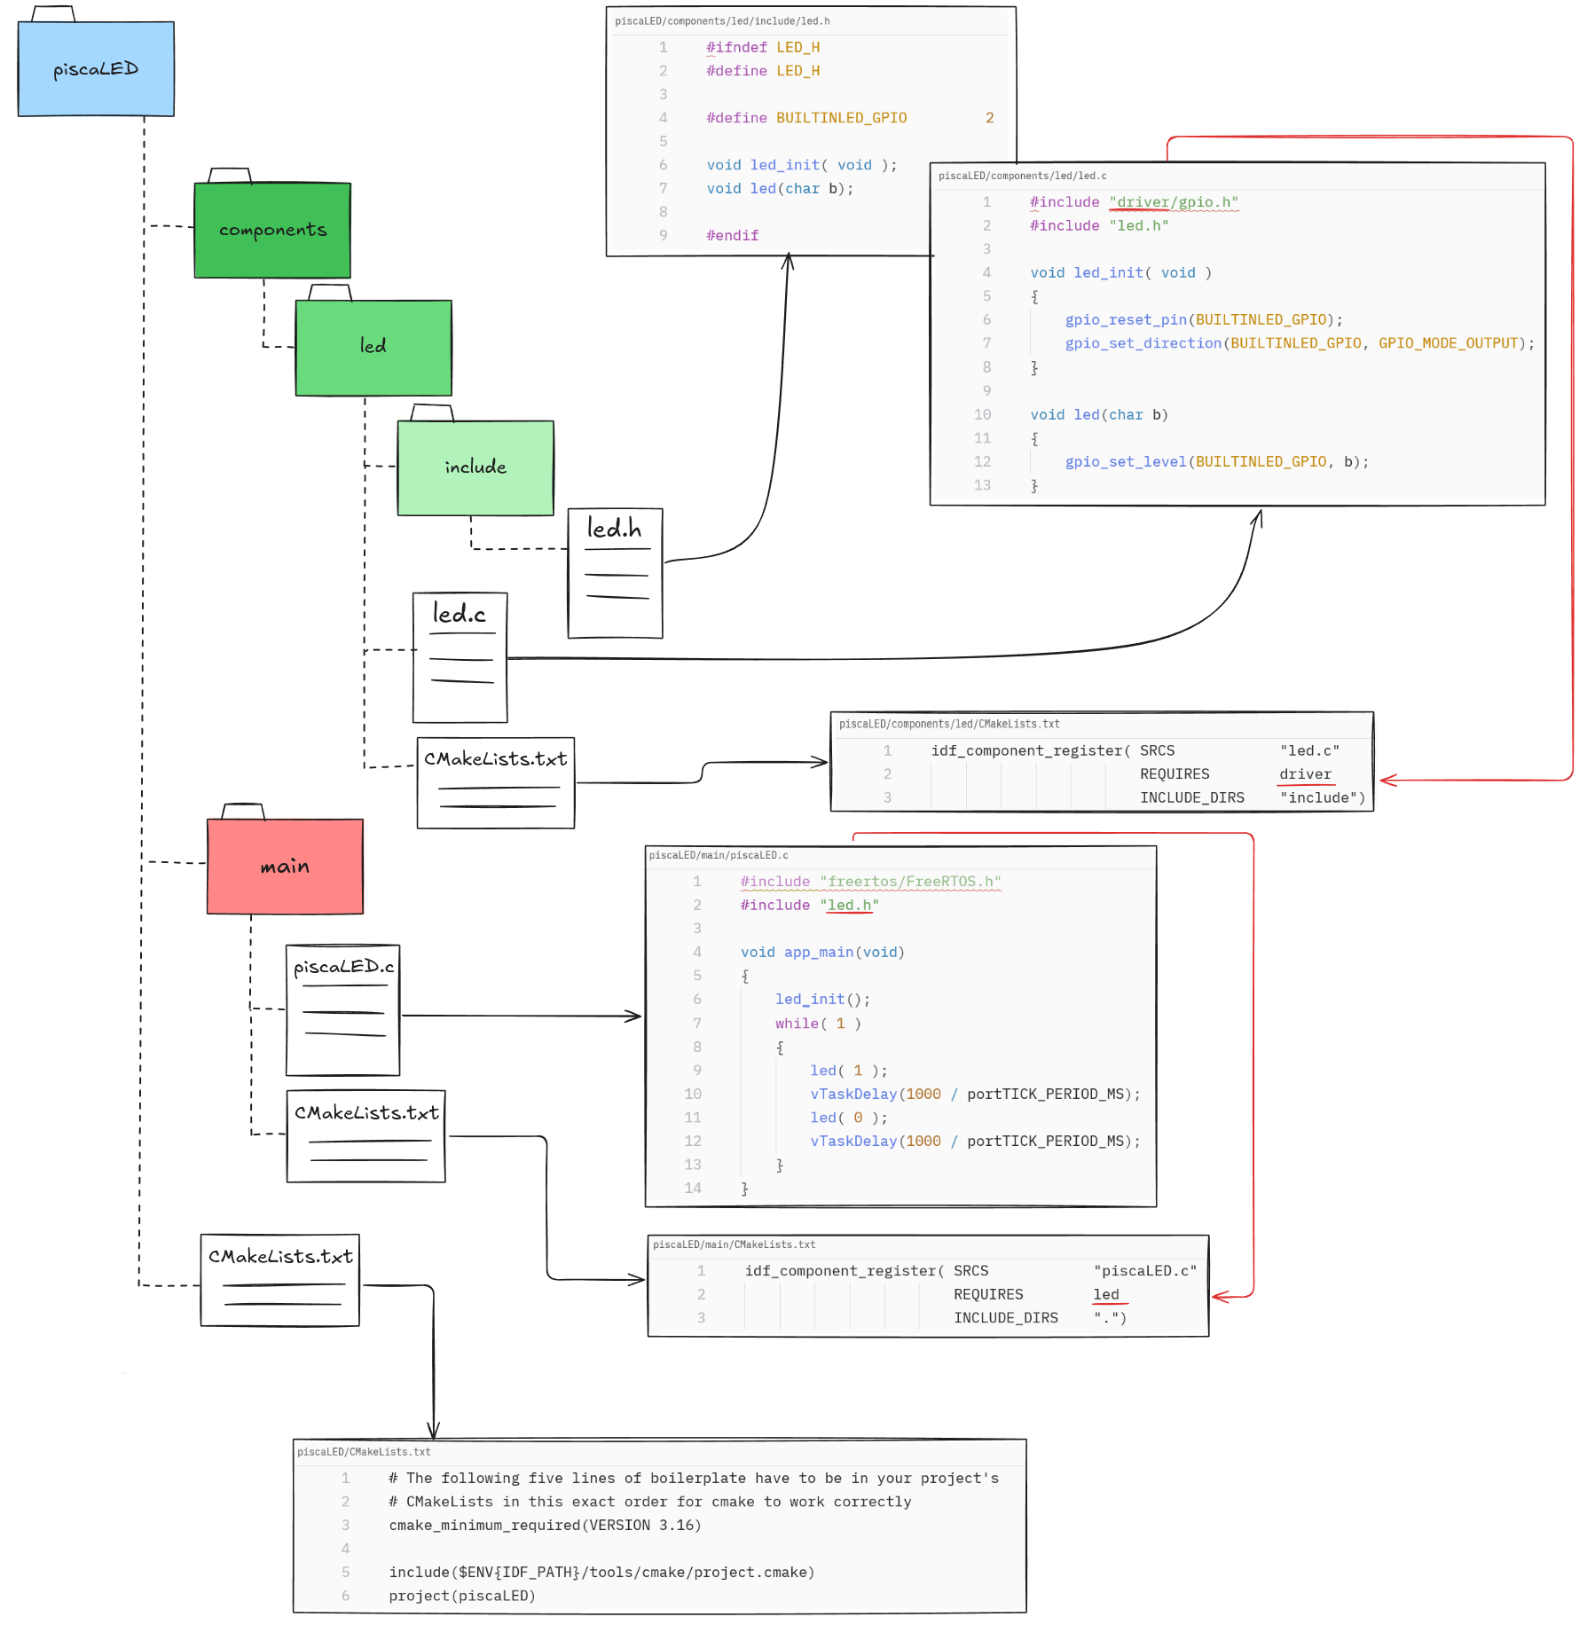Select the dark green components folder

(x=272, y=231)
